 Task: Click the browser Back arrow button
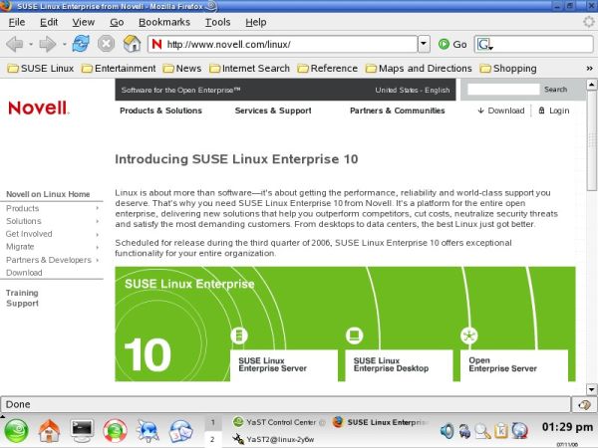tap(15, 44)
